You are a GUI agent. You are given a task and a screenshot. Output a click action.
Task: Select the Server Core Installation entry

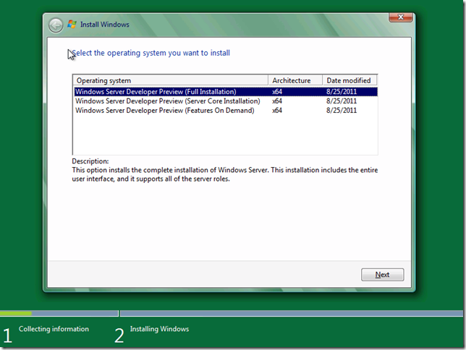(226, 101)
